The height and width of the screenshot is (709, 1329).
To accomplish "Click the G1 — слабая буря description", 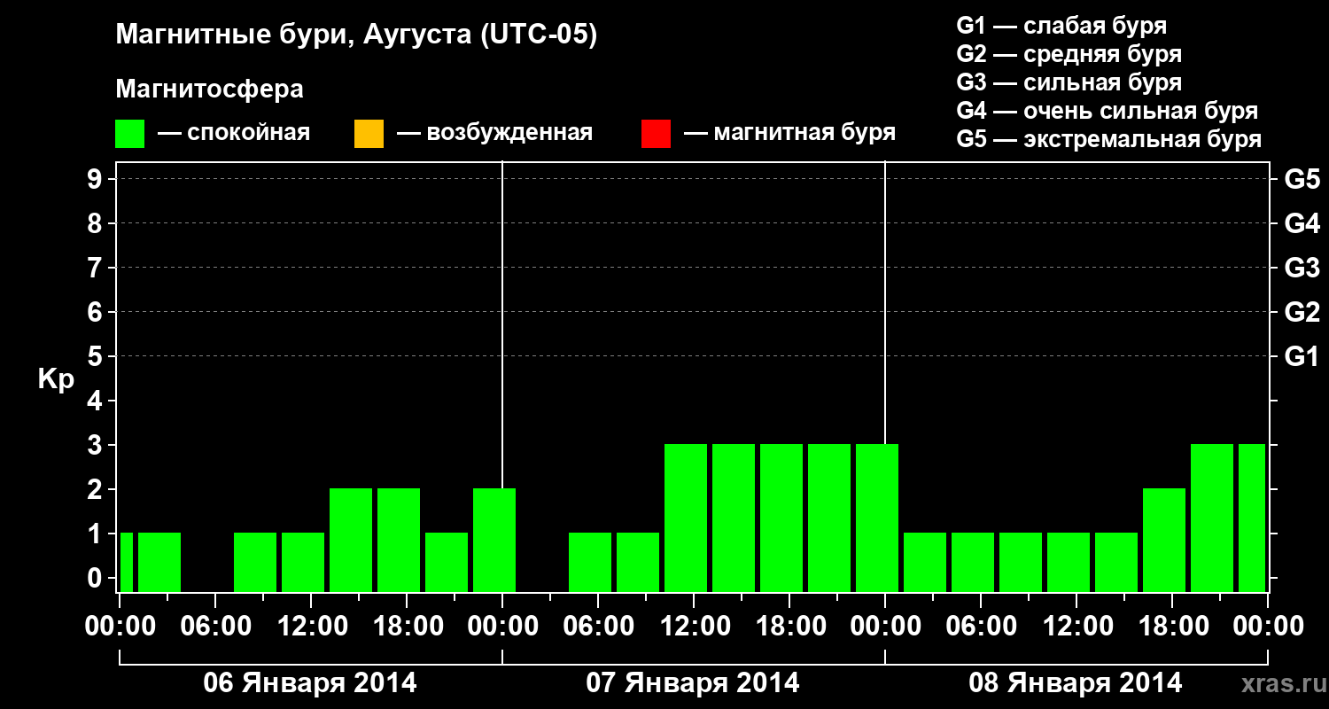I will click(x=1061, y=26).
